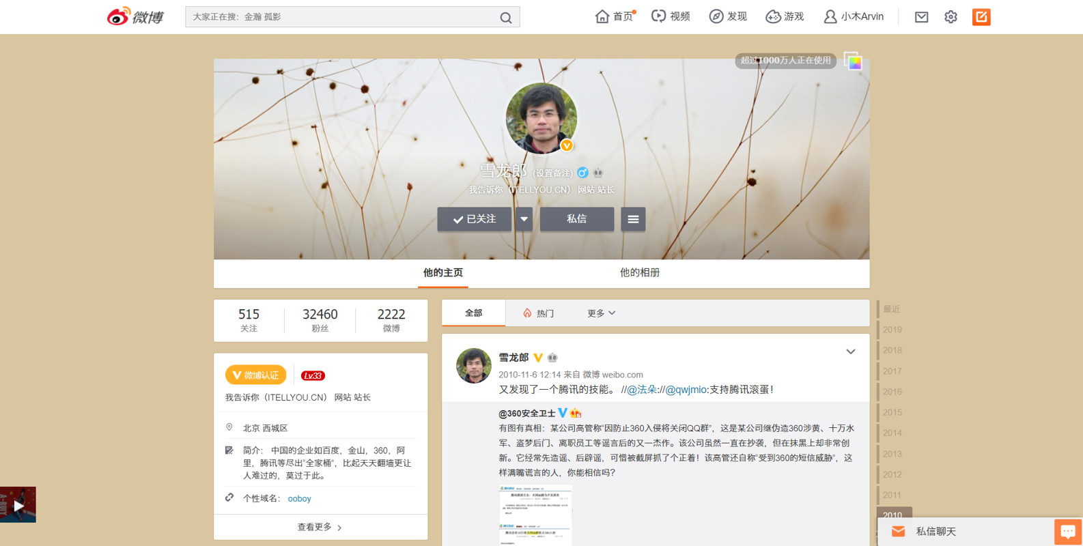1083x546 pixels.
Task: Jump to 2011 on the timeline
Action: tap(892, 495)
